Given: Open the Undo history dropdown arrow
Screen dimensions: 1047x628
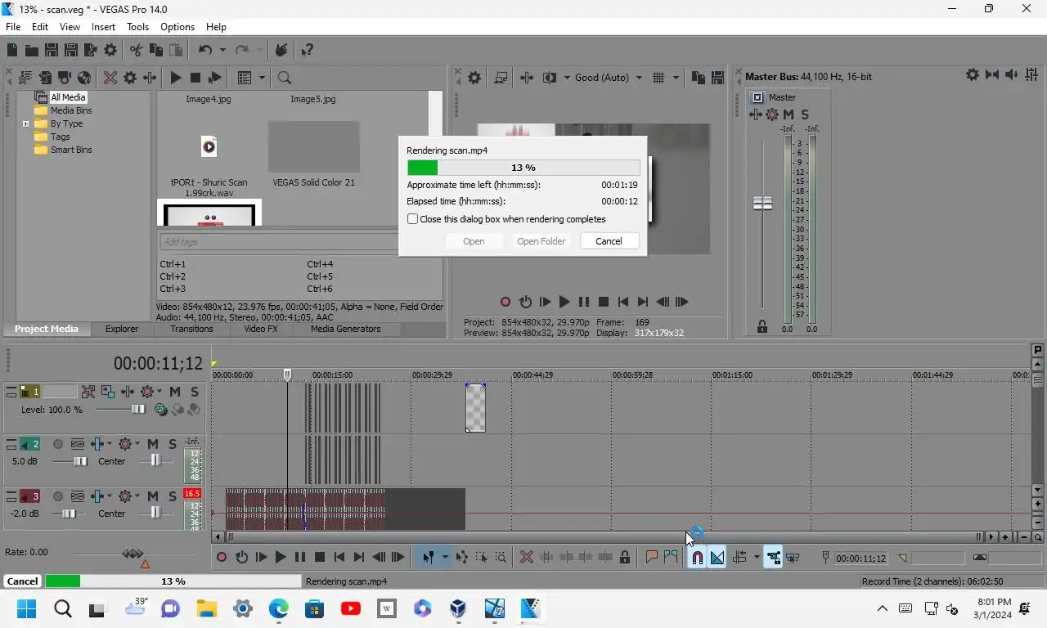Looking at the screenshot, I should (x=222, y=50).
